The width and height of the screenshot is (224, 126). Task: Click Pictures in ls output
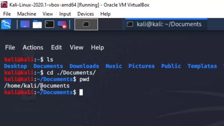pyautogui.click(x=141, y=66)
